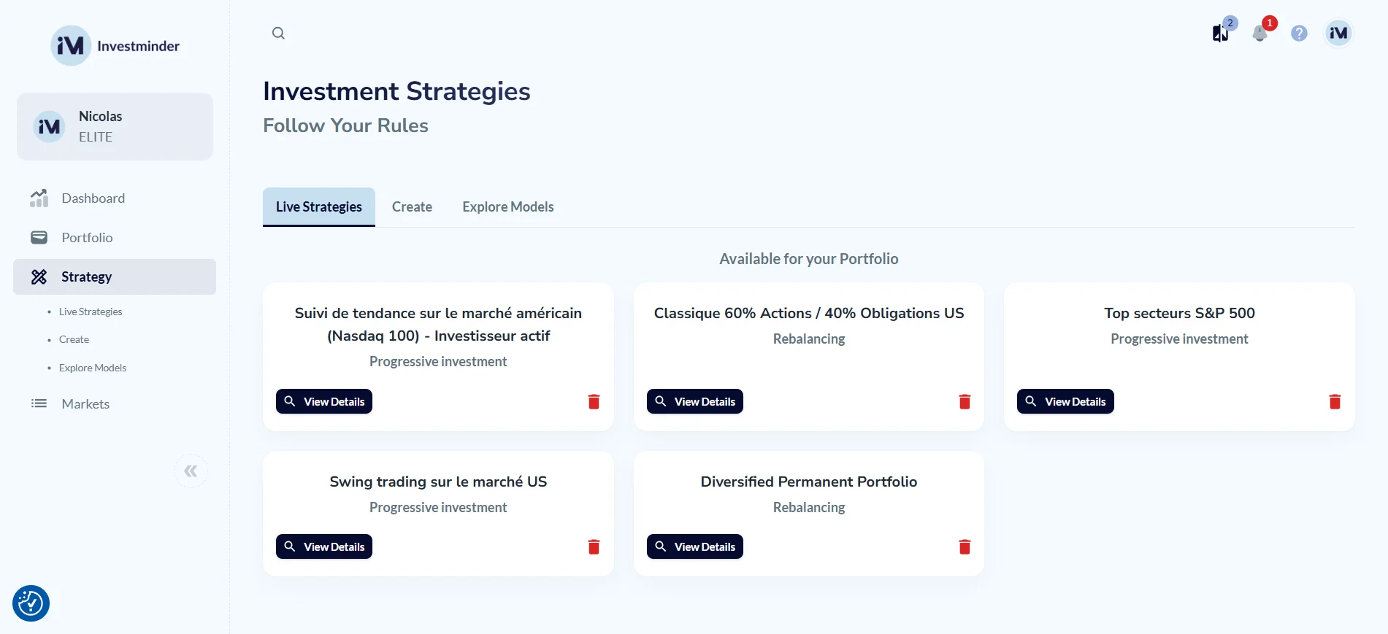Open the Explore Models tab
1388x634 pixels.
click(507, 206)
